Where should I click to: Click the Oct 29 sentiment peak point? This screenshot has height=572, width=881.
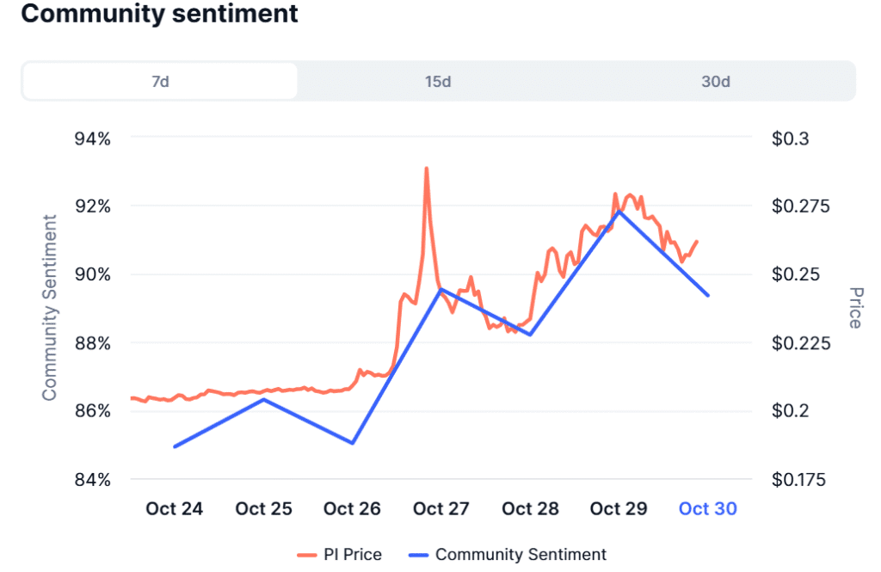618,210
